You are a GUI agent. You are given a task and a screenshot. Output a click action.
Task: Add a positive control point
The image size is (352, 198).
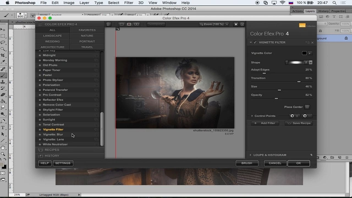(x=295, y=116)
